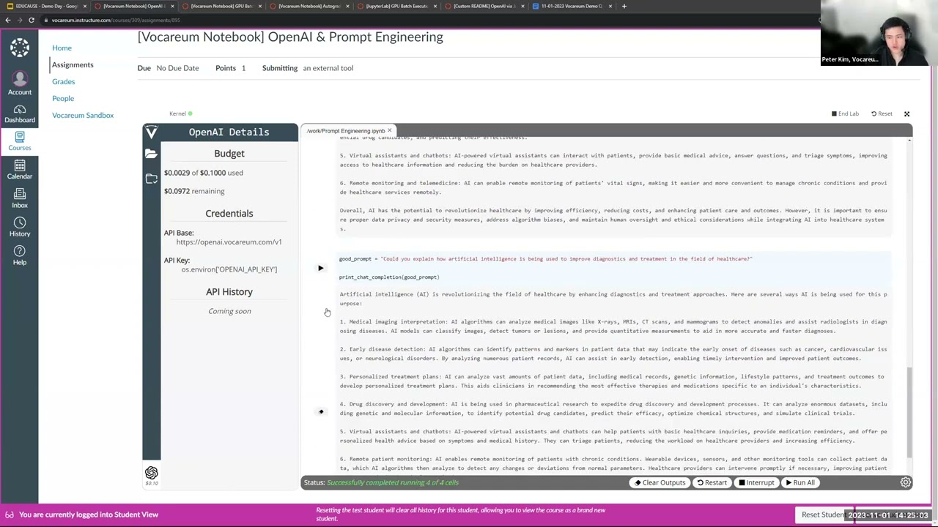
Task: Click the '$0.0029 of $0.1000 used' text
Action: [x=204, y=173]
